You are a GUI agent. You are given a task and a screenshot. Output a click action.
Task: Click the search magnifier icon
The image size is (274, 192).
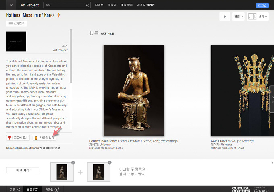pyautogui.click(x=87, y=5)
